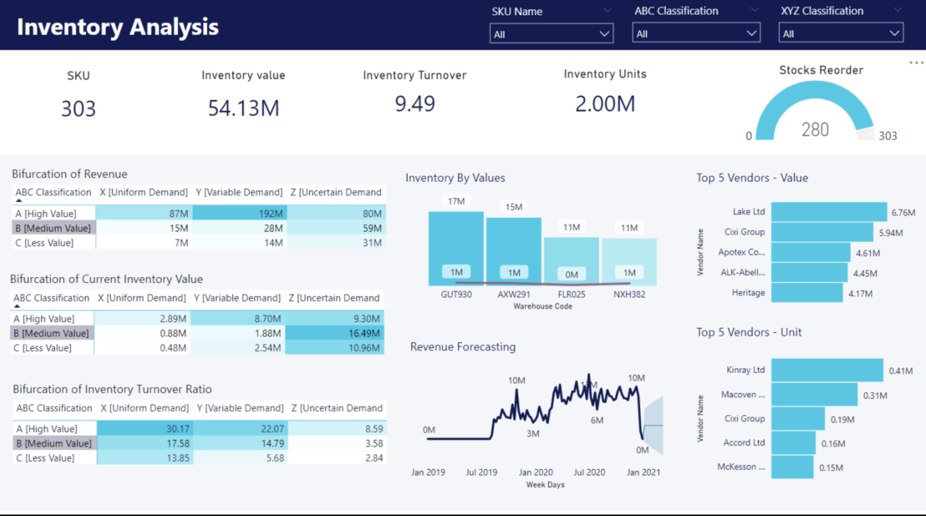Screen dimensions: 926x516
Task: Click Inventory value card 54.13M
Action: [x=243, y=108]
